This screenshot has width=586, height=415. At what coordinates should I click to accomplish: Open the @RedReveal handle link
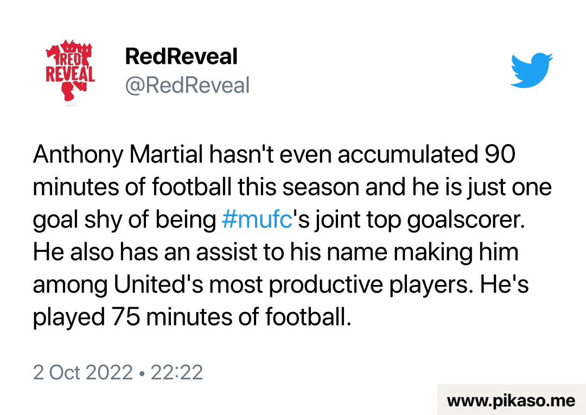(187, 86)
